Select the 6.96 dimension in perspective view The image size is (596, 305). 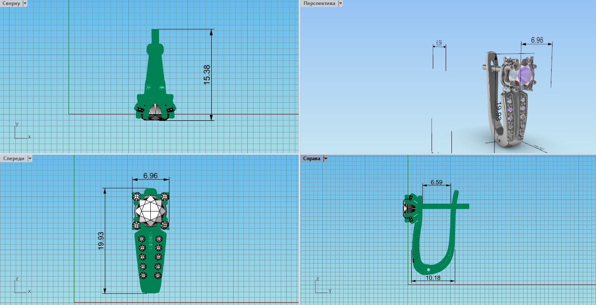(x=537, y=40)
